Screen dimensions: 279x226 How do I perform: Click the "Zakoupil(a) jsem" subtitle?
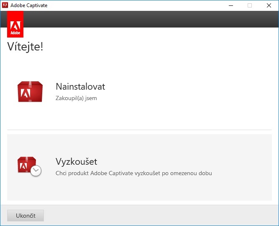pos(76,98)
